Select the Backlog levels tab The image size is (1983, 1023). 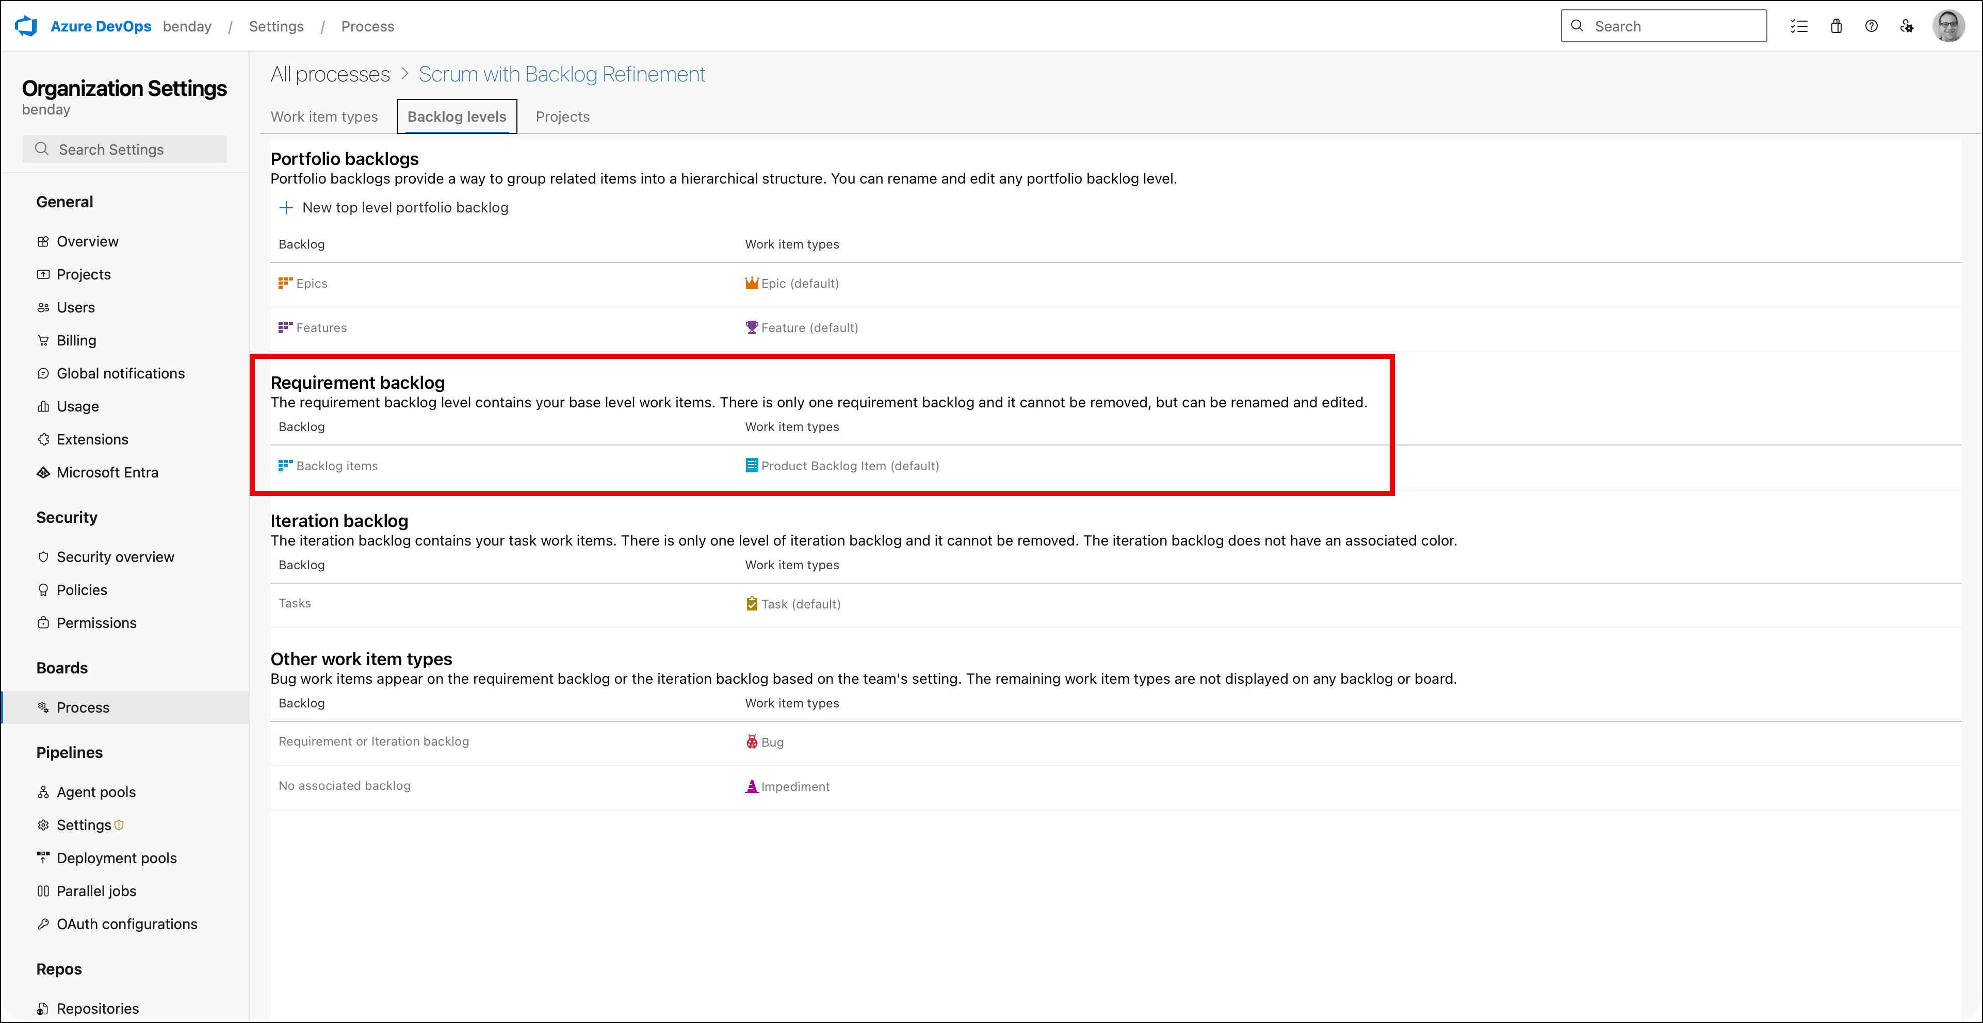coord(457,117)
